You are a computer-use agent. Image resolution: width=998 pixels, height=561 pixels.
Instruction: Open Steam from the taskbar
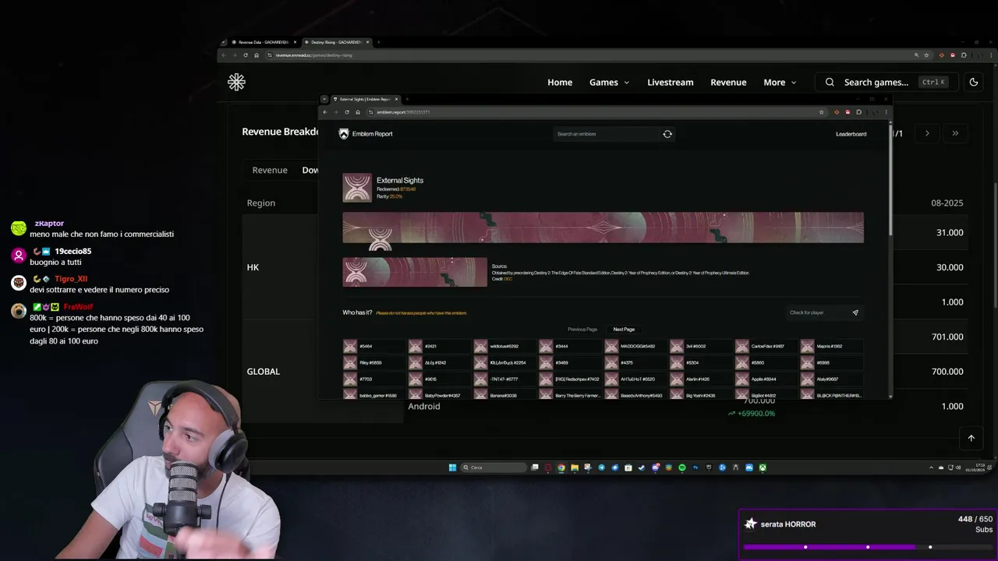pyautogui.click(x=642, y=467)
